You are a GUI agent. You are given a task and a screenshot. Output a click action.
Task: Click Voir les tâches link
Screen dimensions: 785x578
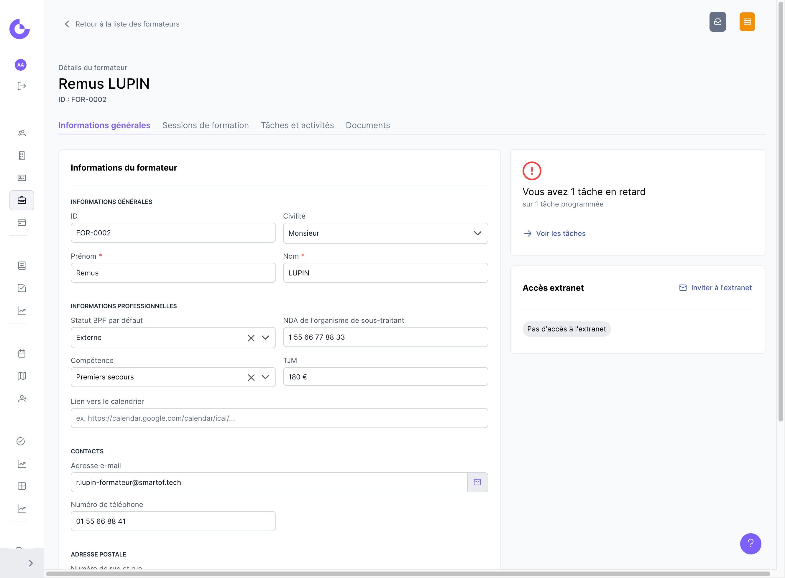560,233
